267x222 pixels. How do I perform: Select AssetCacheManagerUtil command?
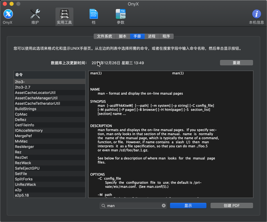[x=49, y=98]
